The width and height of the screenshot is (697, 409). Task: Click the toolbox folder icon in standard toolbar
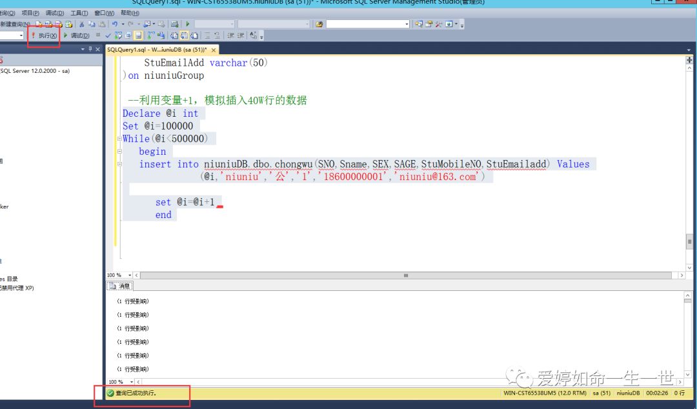click(429, 24)
